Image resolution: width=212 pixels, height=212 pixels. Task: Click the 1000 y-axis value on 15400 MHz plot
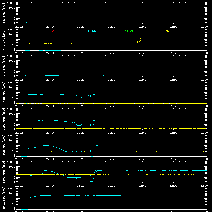tap(12, 193)
